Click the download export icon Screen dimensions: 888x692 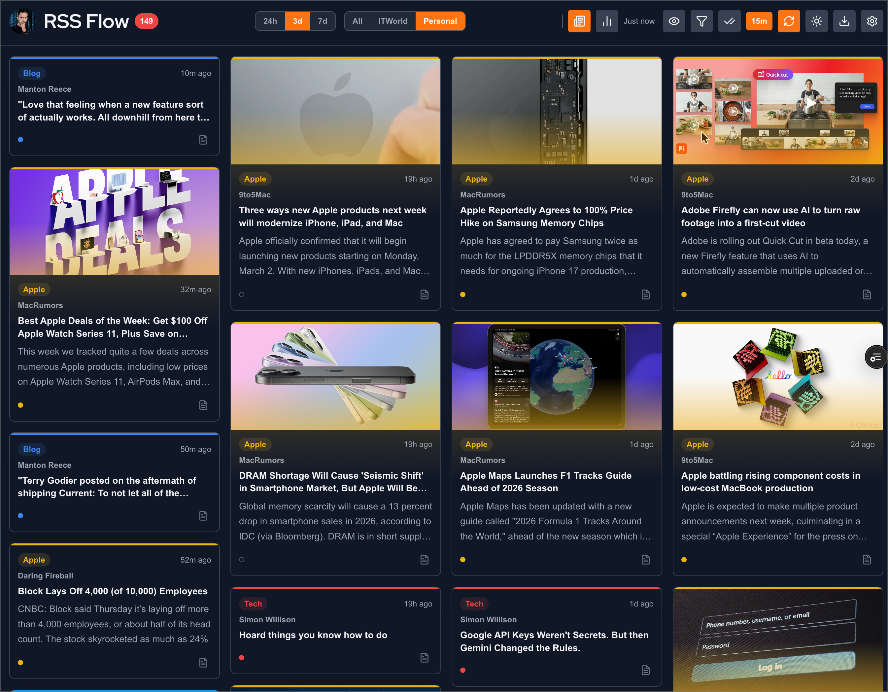point(844,21)
